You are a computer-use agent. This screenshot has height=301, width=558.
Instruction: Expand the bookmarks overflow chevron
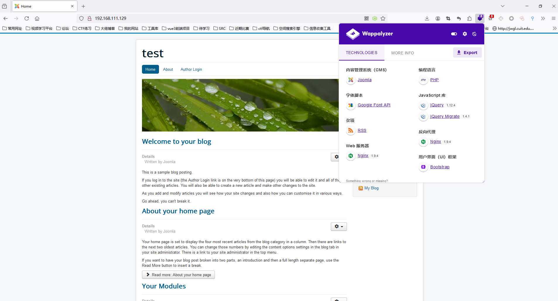(x=554, y=28)
